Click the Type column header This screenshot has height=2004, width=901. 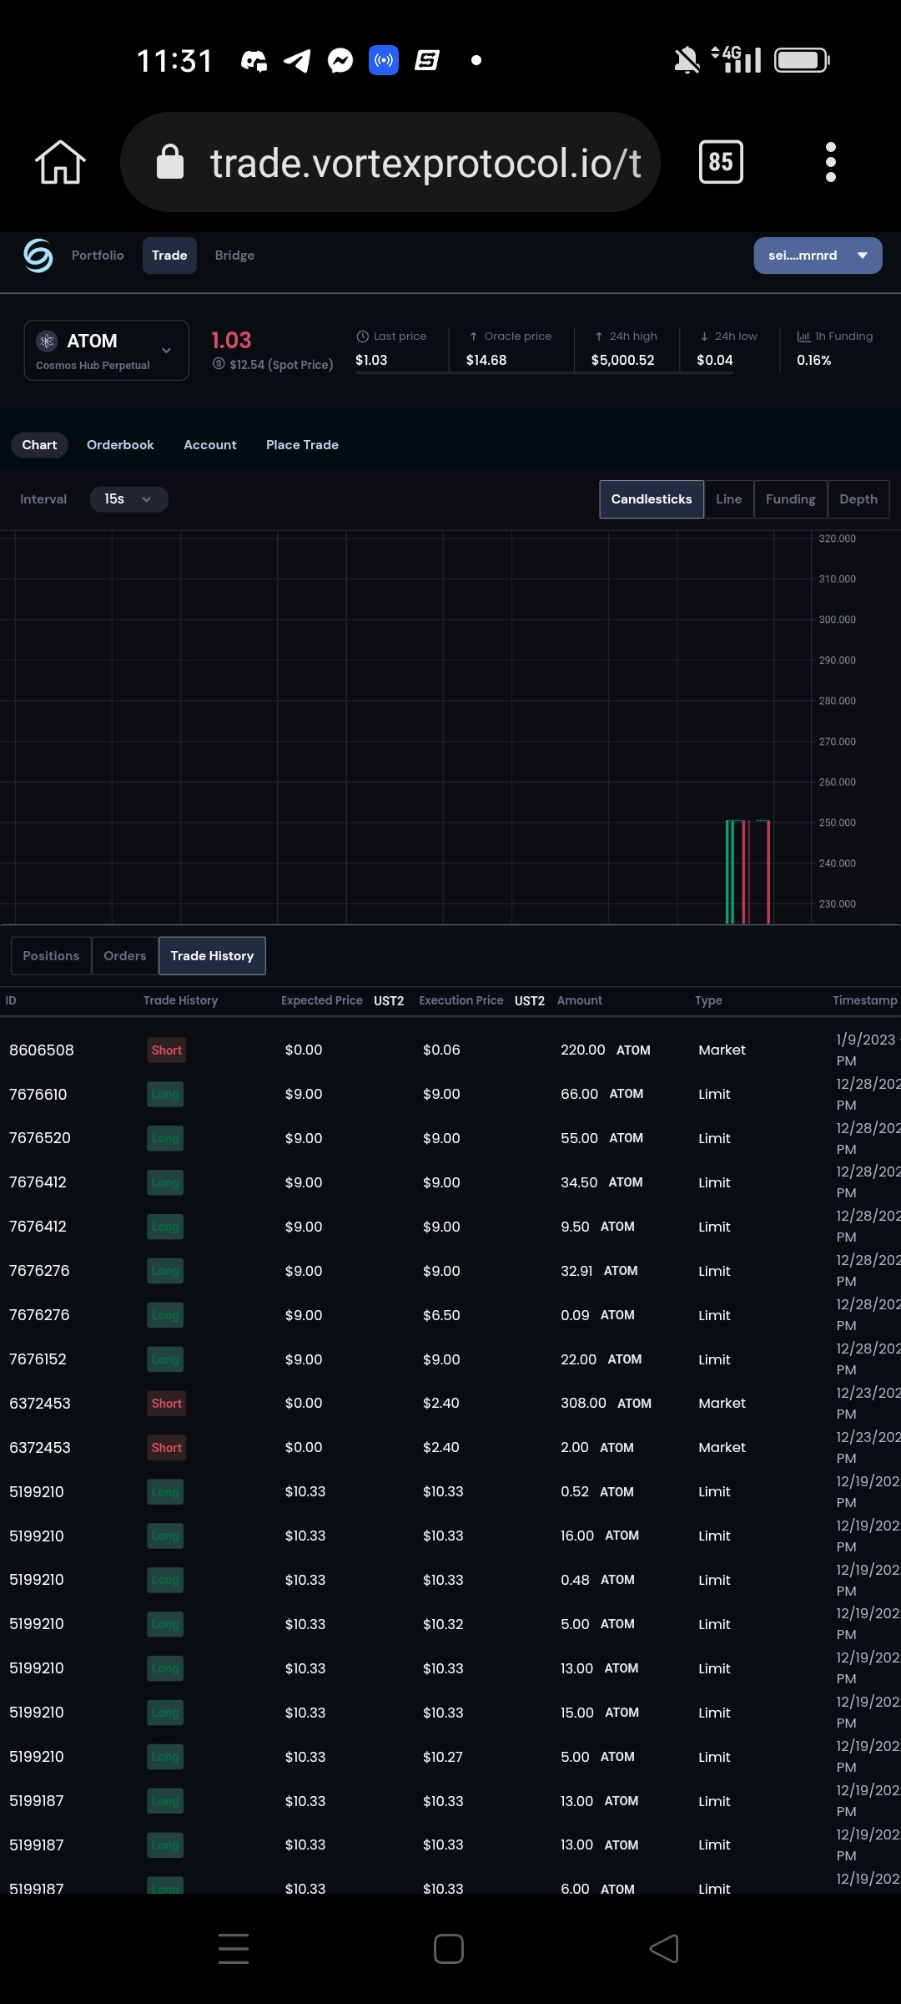point(708,1000)
